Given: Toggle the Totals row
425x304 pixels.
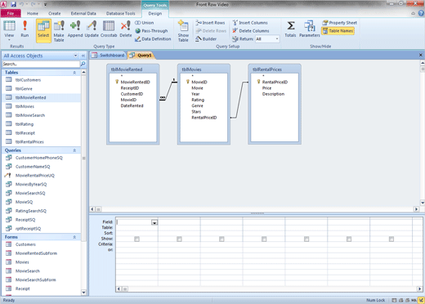Looking at the screenshot, I should pos(290,29).
